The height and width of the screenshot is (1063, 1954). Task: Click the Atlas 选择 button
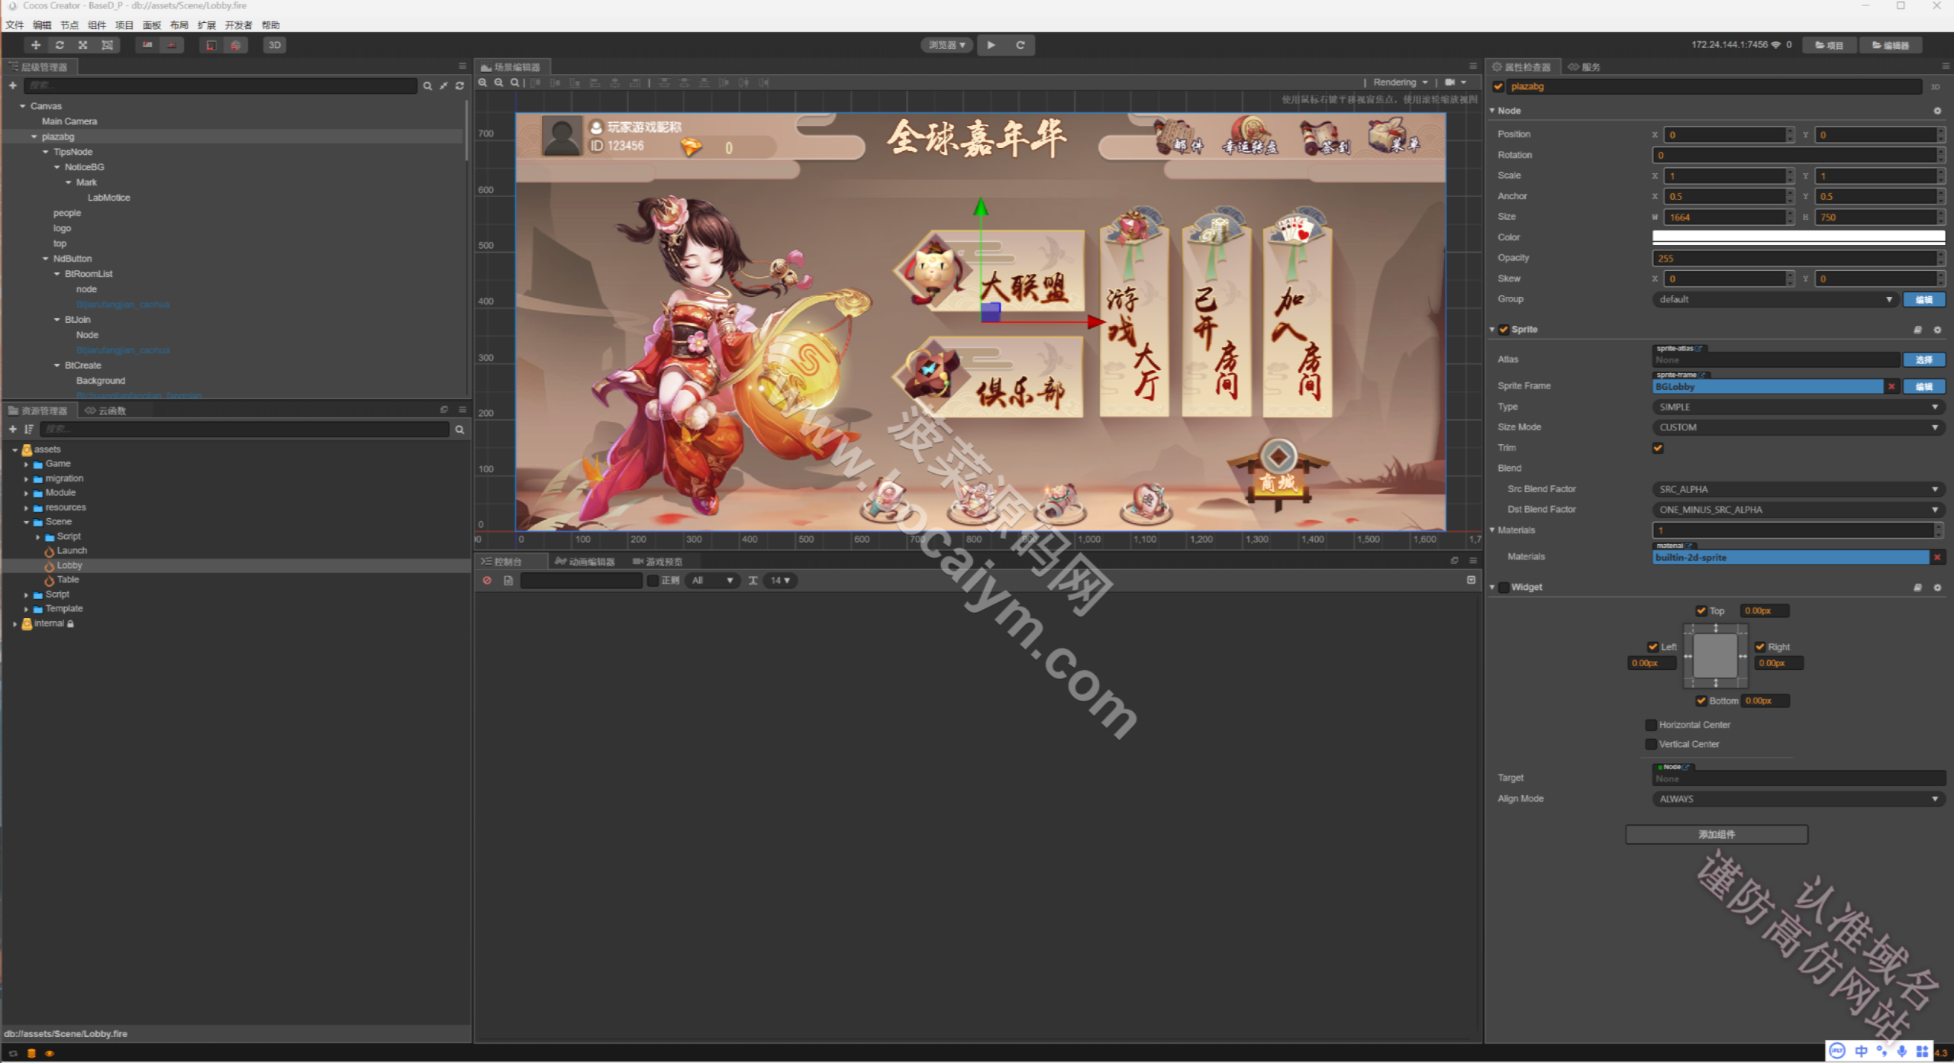pos(1924,359)
